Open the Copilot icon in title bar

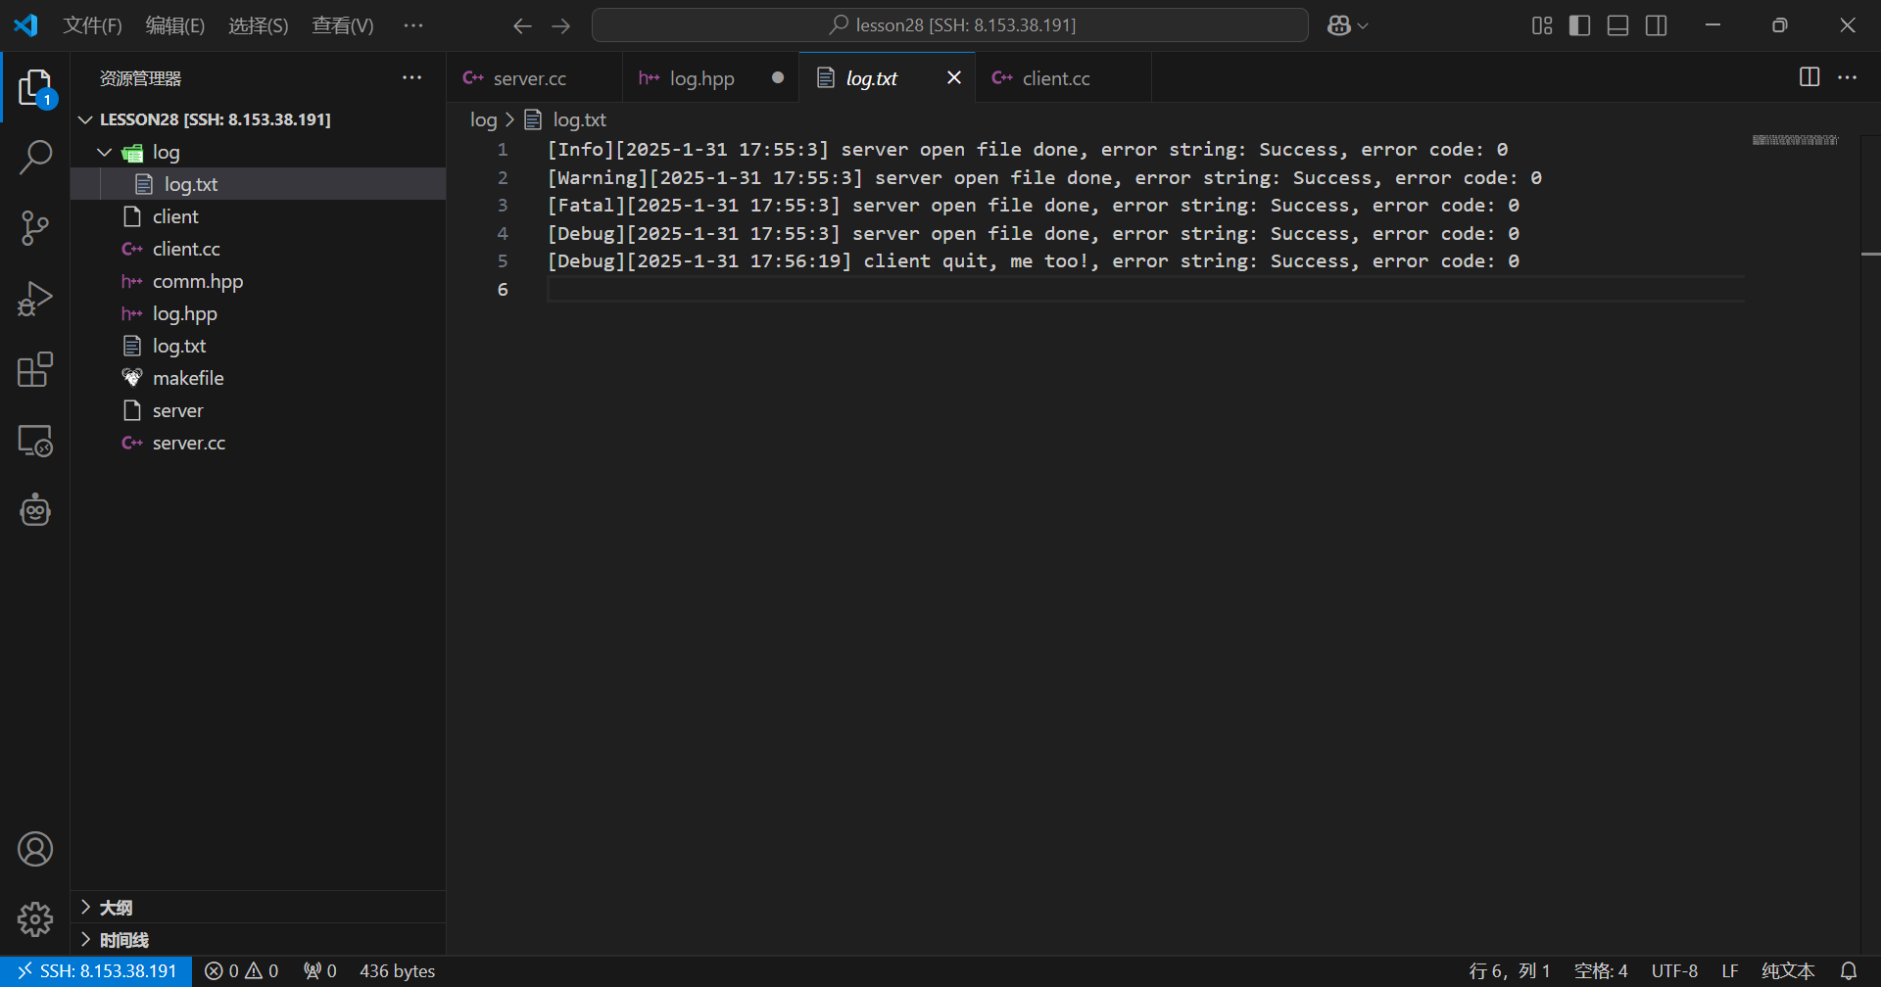point(1338,25)
